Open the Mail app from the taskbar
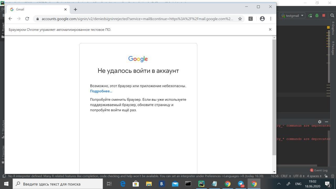This screenshot has width=336, height=189. coord(175,184)
